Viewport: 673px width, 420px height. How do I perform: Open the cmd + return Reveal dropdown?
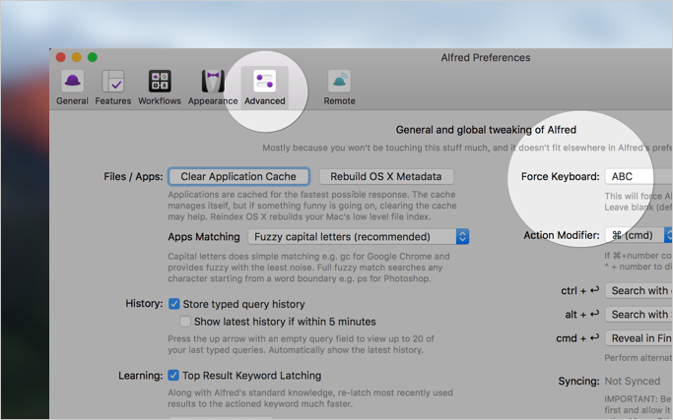click(x=639, y=338)
